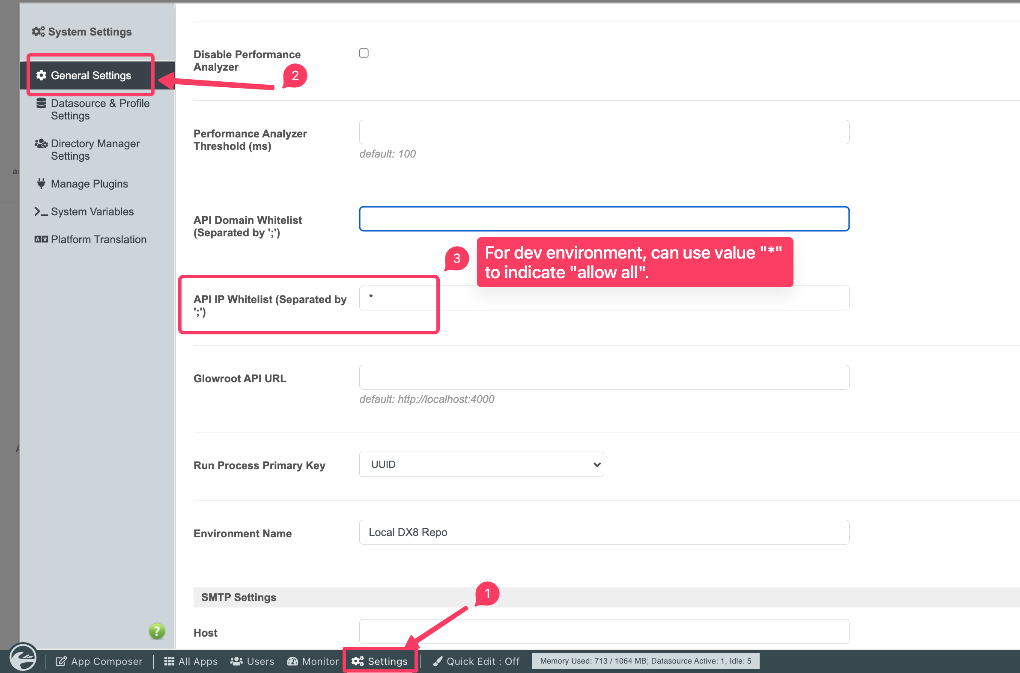Viewport: 1020px width, 673px height.
Task: Click the Manage Plugins plug icon
Action: coord(41,184)
